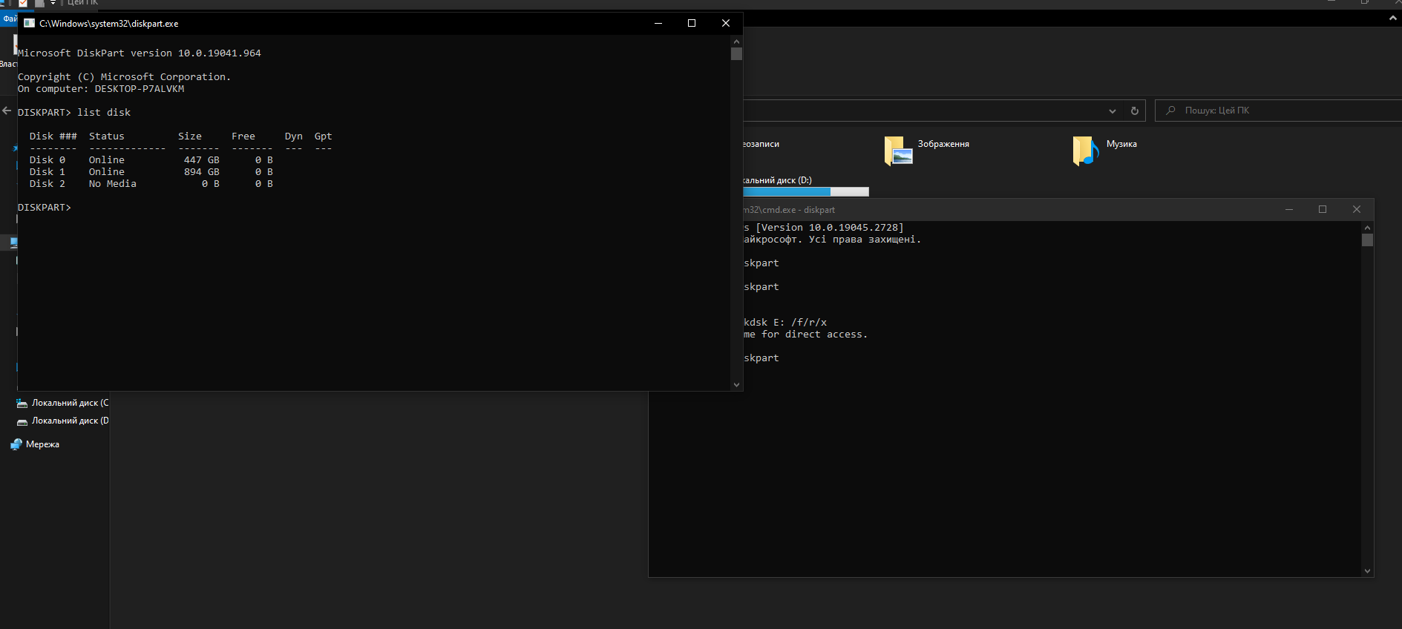Click the 'Disk 1' row label

48,172
